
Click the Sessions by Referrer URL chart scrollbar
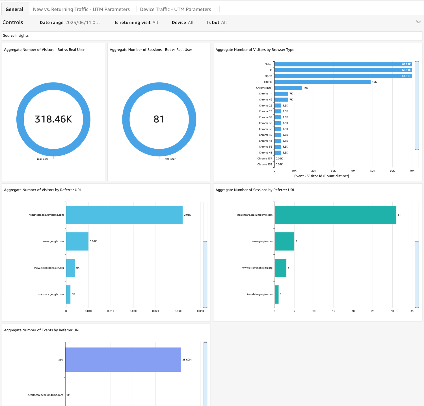(x=417, y=274)
